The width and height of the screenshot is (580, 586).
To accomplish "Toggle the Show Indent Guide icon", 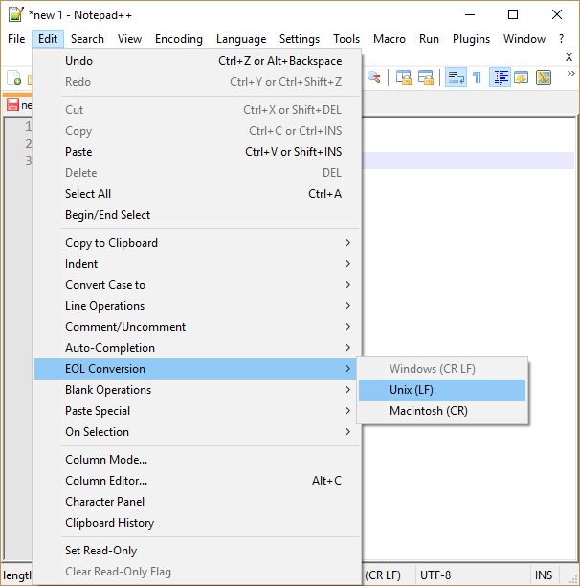I will pos(501,77).
